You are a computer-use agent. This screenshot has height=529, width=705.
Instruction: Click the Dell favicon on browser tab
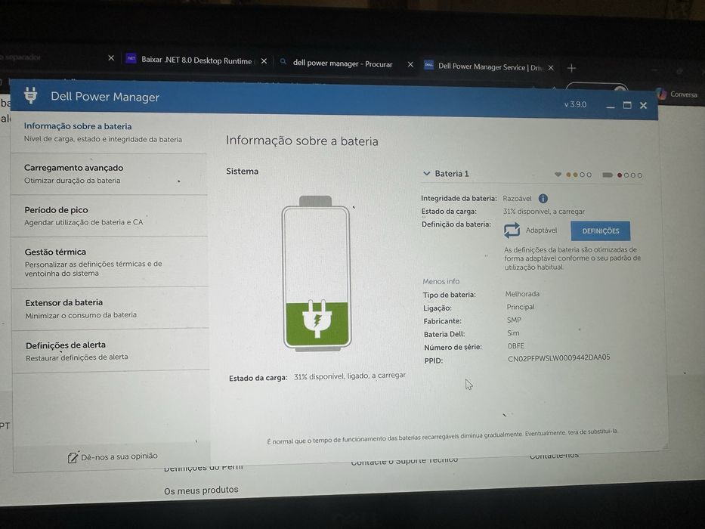point(429,65)
